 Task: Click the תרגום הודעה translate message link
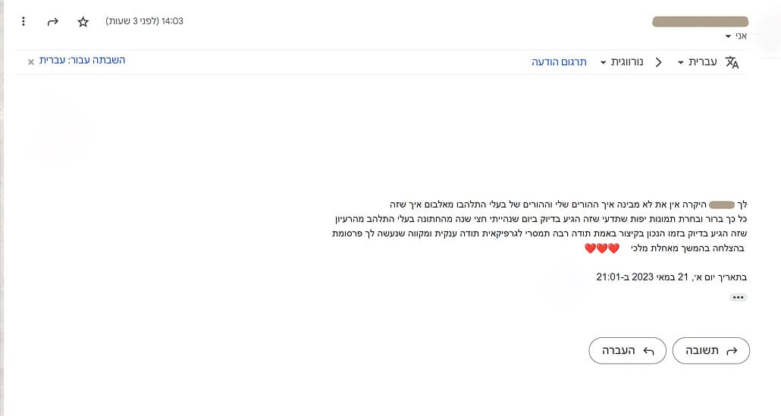[560, 62]
